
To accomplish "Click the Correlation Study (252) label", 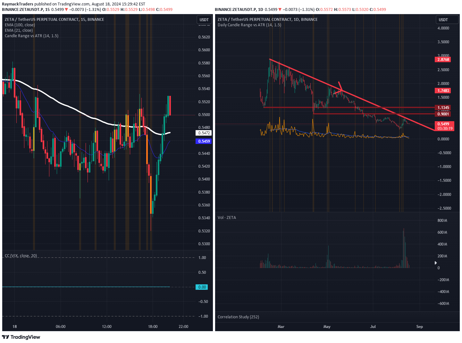I will point(238,317).
